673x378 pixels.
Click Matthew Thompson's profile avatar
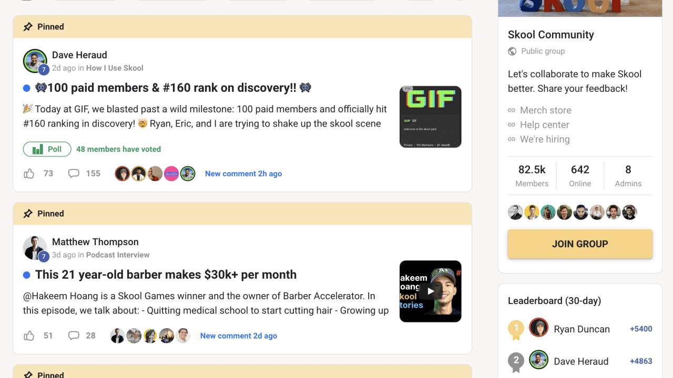35,248
